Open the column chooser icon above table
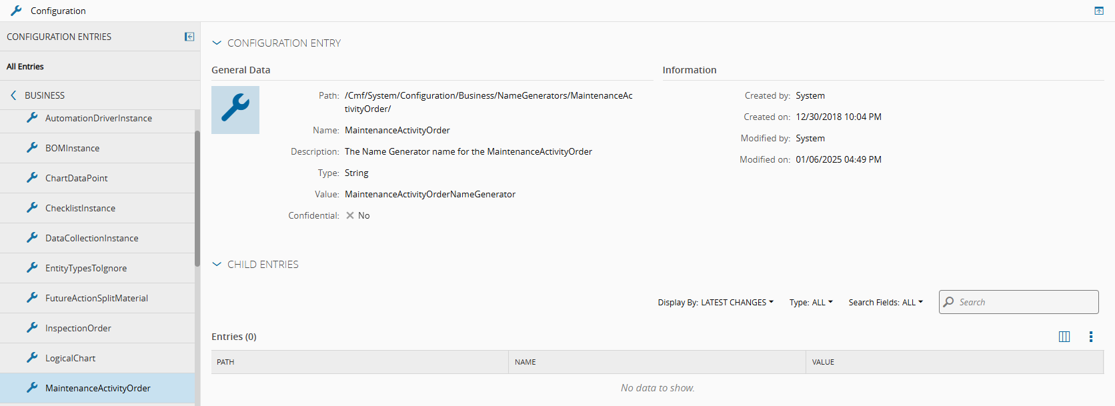The width and height of the screenshot is (1115, 406). coord(1064,337)
